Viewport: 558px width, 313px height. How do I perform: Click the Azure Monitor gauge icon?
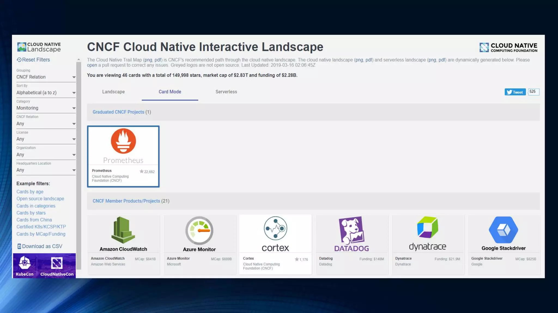[x=199, y=230]
